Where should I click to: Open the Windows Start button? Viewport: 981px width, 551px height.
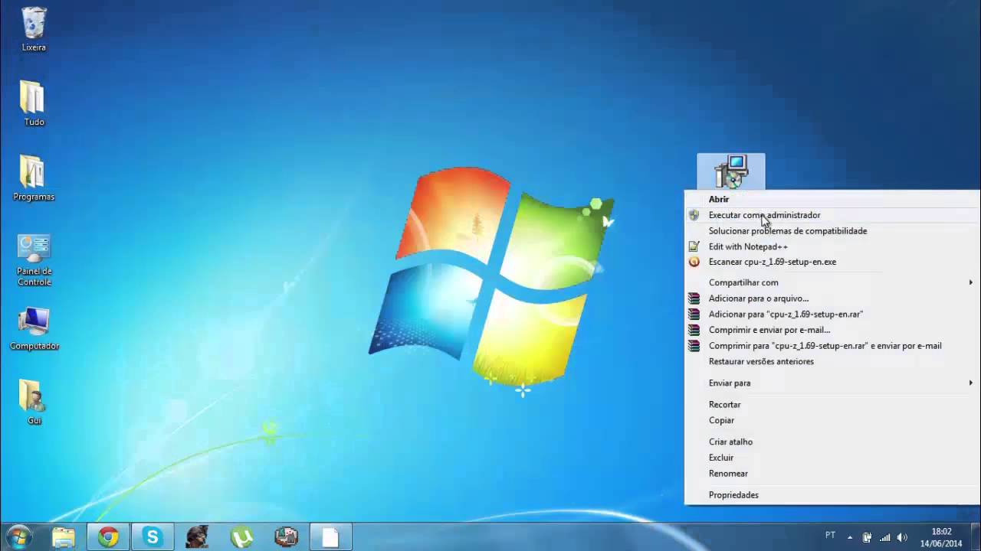pyautogui.click(x=18, y=537)
